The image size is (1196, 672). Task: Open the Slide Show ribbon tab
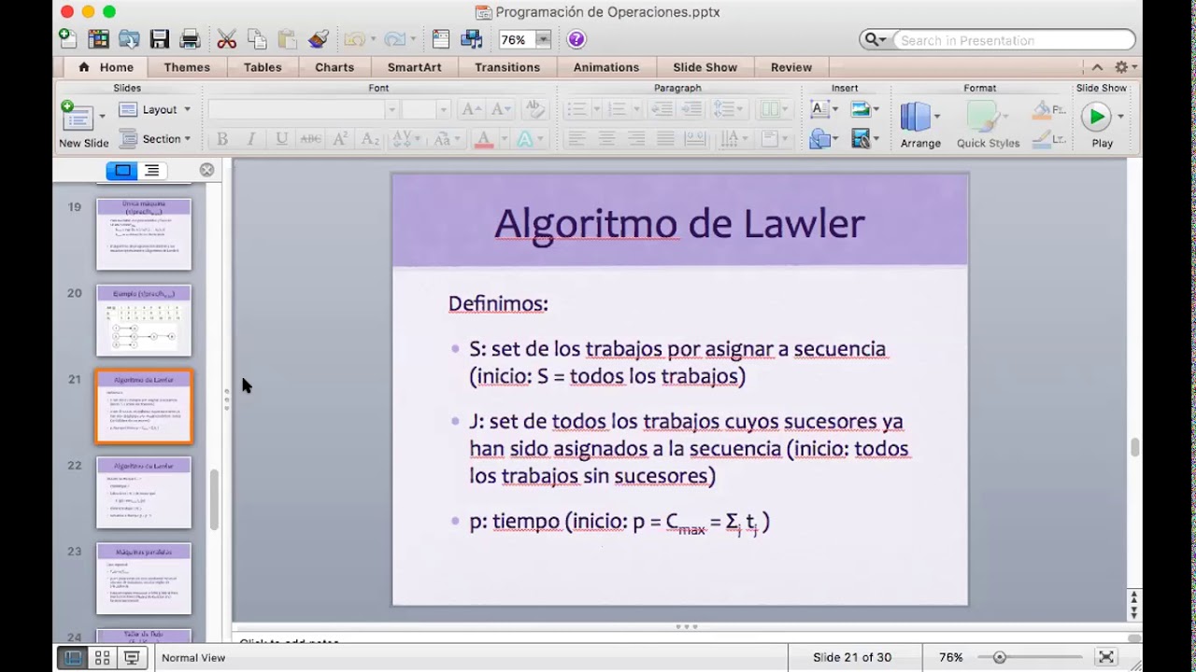point(705,67)
